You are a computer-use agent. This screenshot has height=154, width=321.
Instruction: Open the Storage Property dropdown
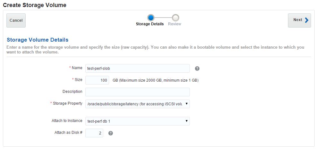[x=137, y=104]
